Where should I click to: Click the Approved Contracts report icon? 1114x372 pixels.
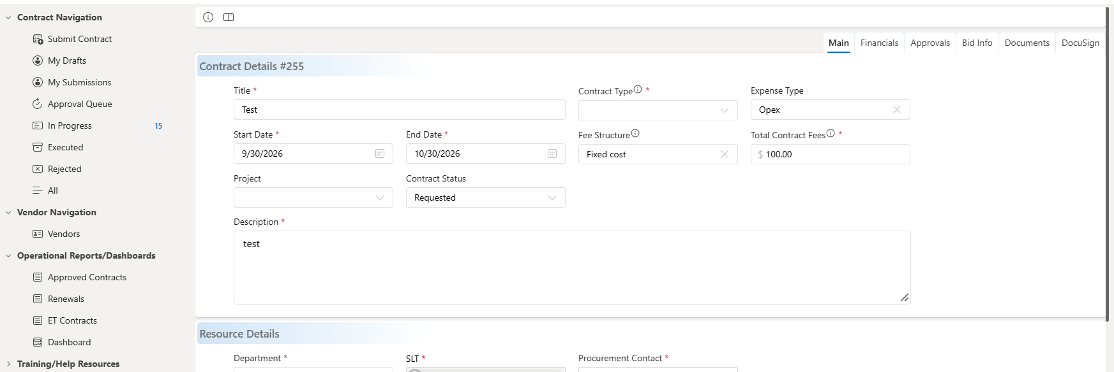click(x=38, y=277)
